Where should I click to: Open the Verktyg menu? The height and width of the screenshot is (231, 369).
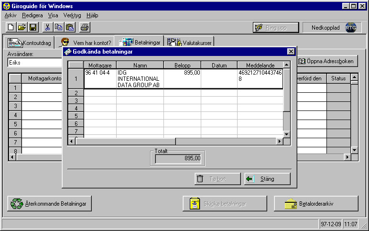pyautogui.click(x=72, y=15)
